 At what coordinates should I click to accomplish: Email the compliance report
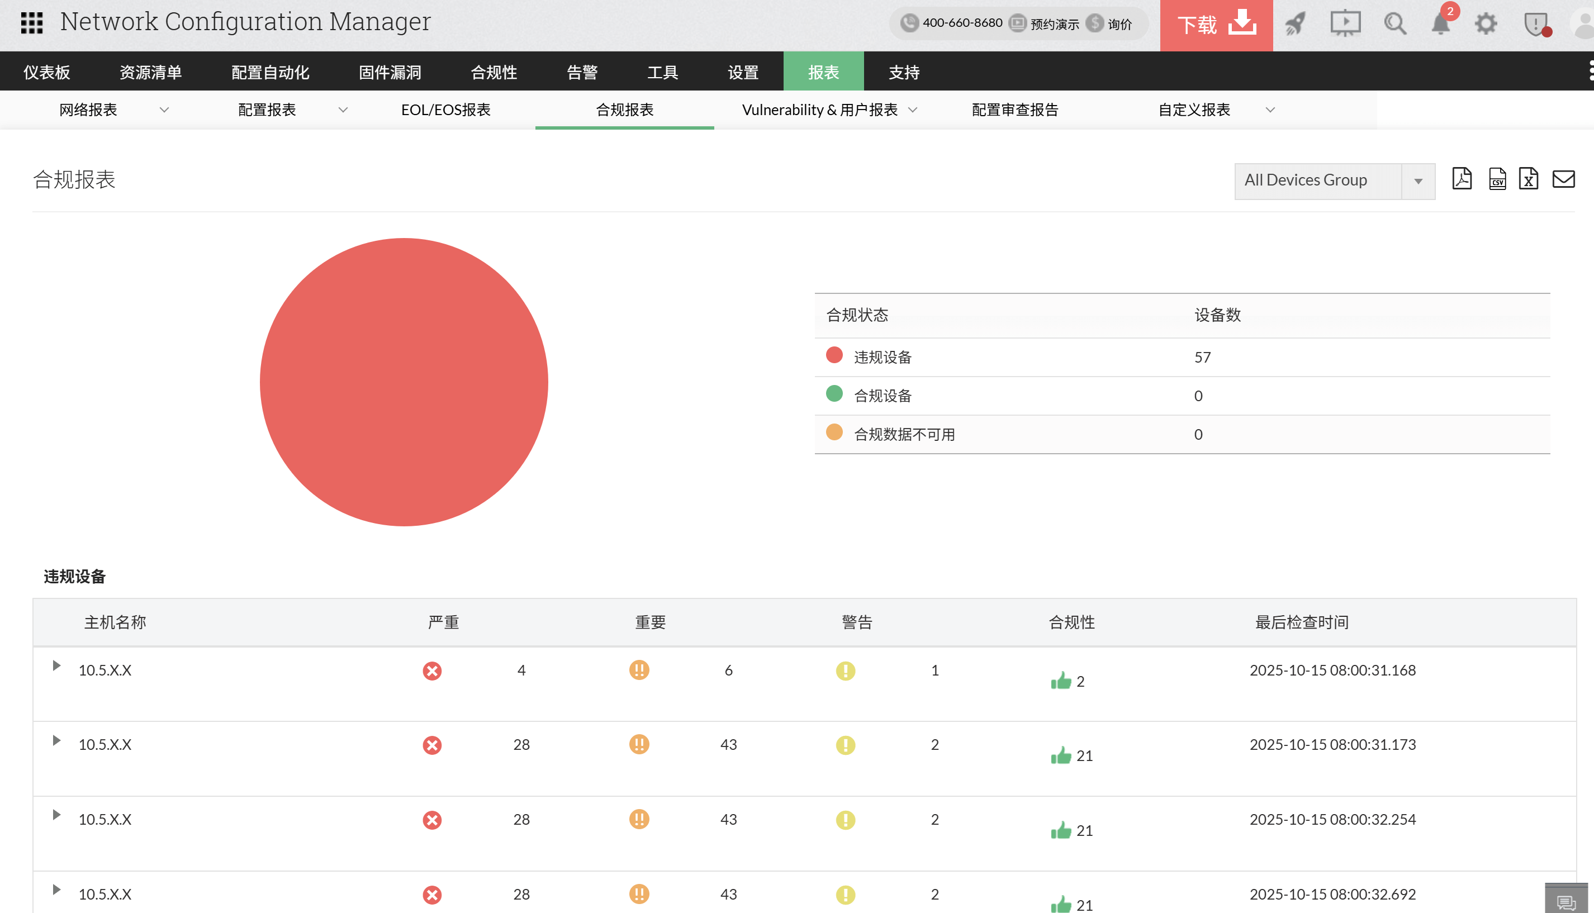pos(1564,180)
